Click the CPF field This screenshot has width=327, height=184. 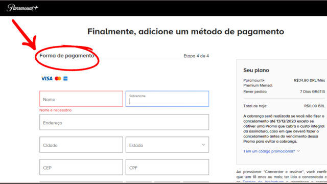point(167,167)
